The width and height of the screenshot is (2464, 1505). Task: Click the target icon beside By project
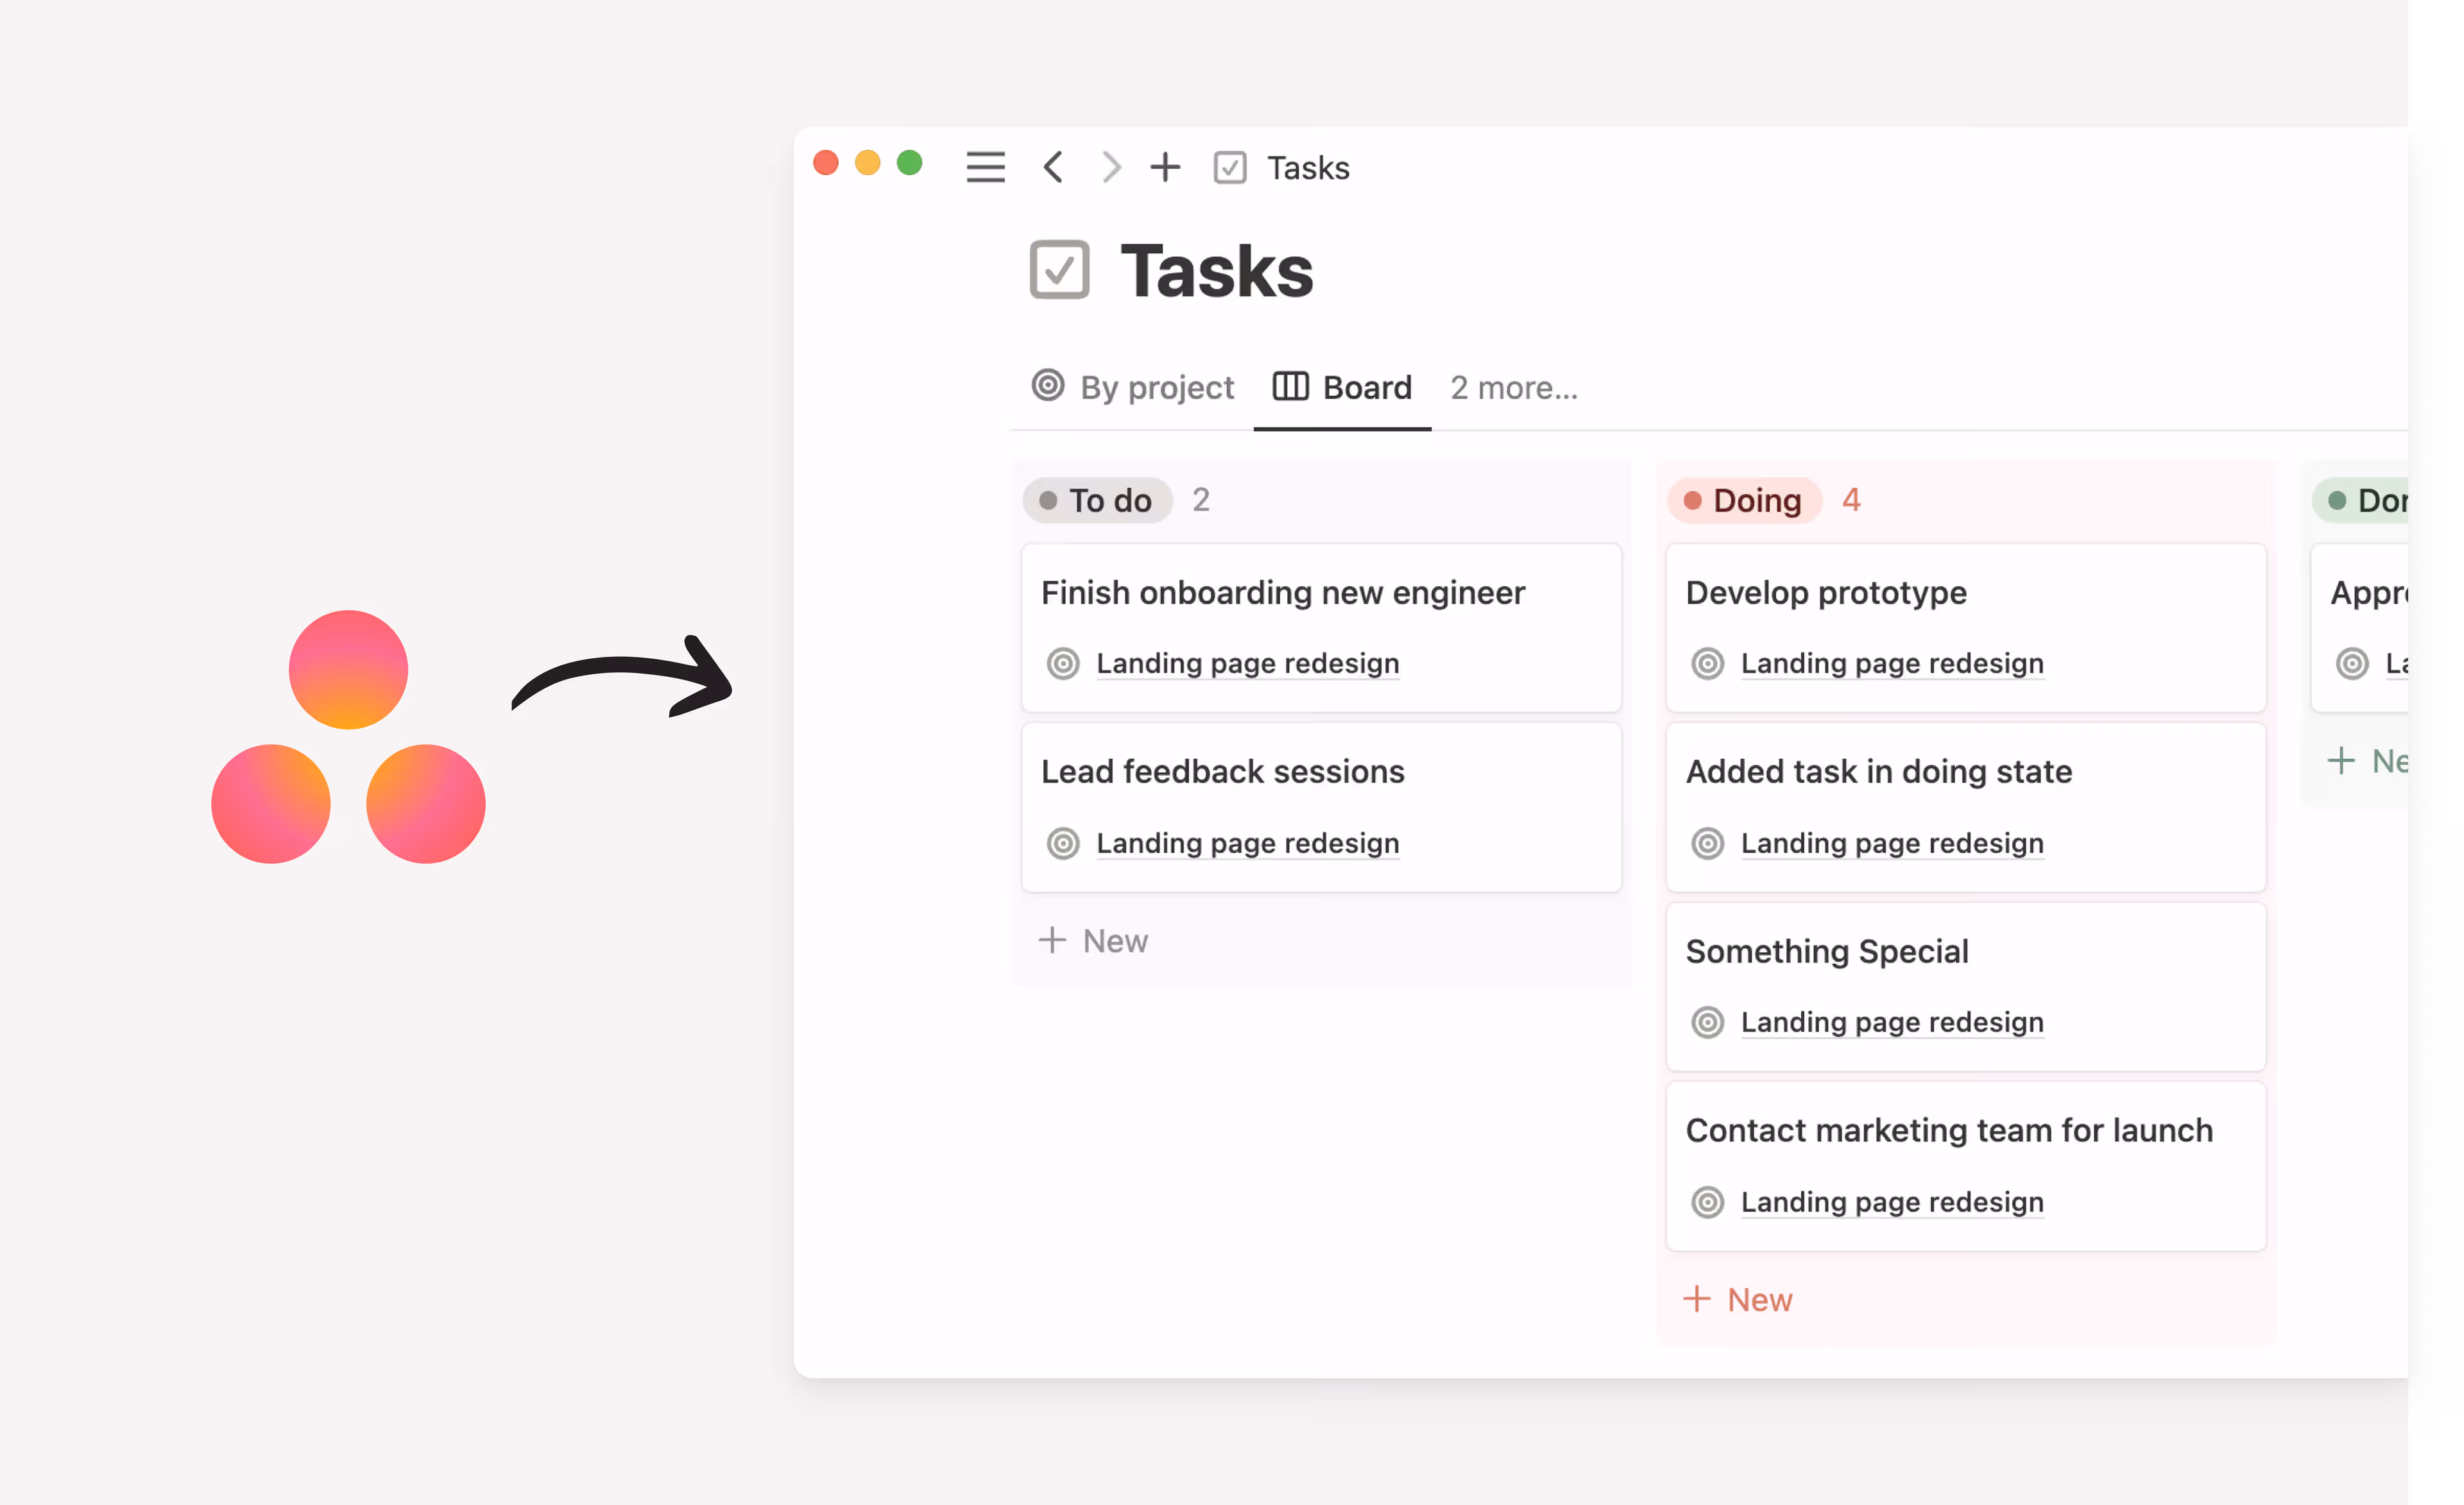[1048, 387]
